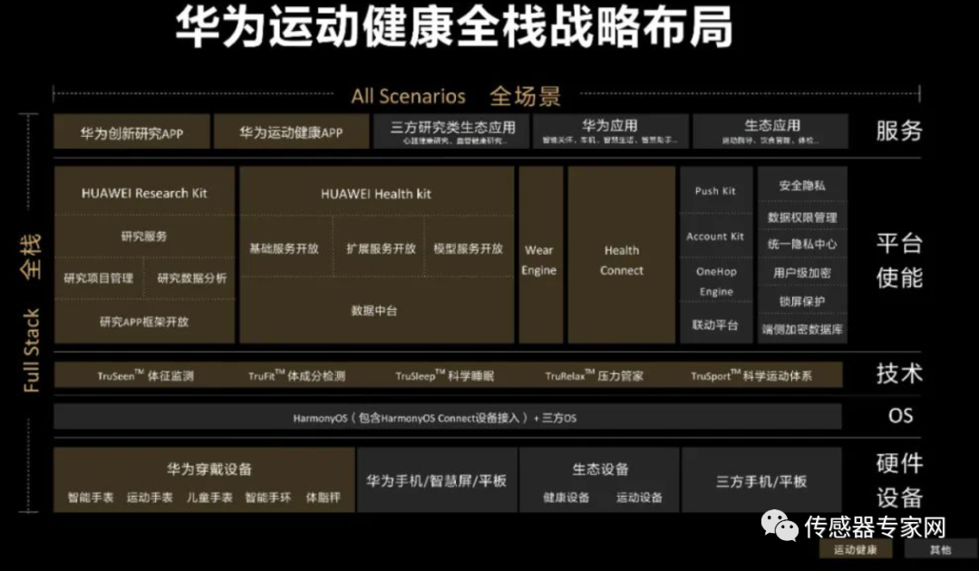Viewport: 979px width, 571px height.
Task: Click the "华为穿戴设备" heading
Action: 209,469
